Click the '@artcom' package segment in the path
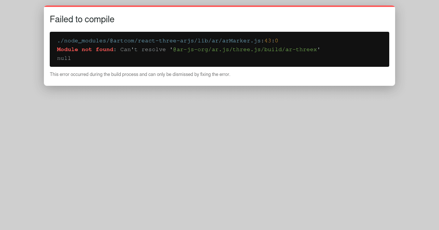This screenshot has height=230, width=439. tap(123, 41)
